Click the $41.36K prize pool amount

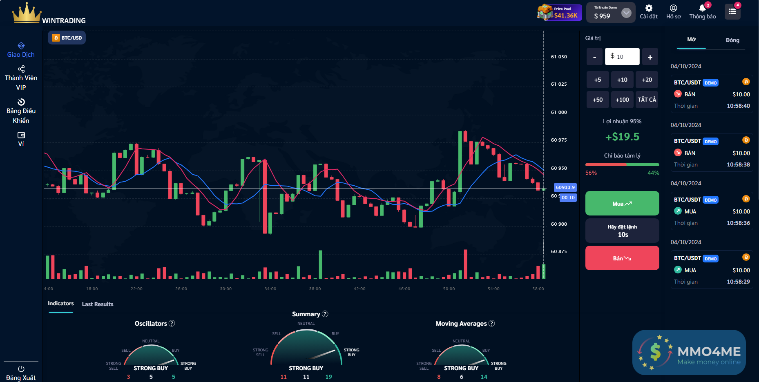pyautogui.click(x=566, y=16)
